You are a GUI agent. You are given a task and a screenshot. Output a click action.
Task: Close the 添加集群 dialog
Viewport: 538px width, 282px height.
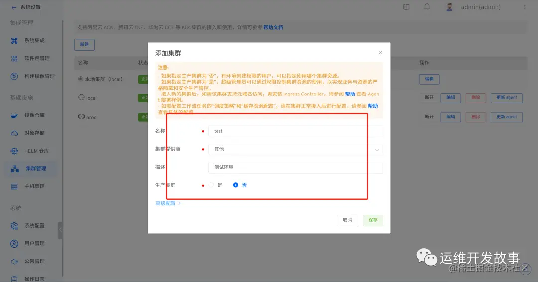click(380, 52)
